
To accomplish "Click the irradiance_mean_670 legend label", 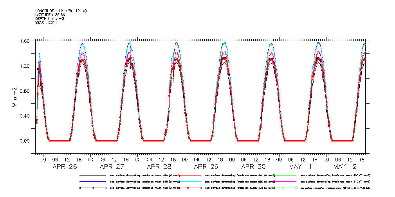I will [240, 188].
